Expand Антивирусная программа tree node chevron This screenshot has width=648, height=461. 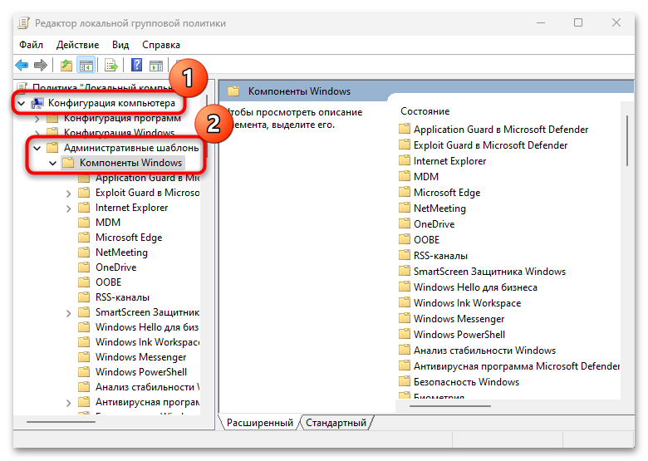click(69, 403)
